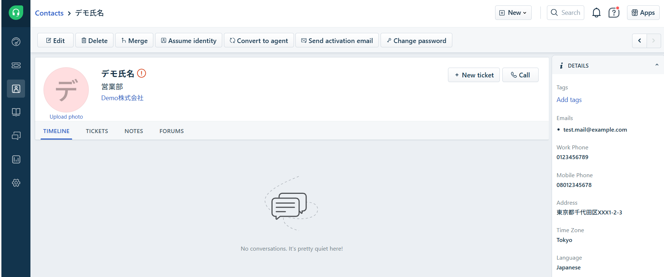Screen dimensions: 664x277
Task: Open the New dropdown menu
Action: 513,13
